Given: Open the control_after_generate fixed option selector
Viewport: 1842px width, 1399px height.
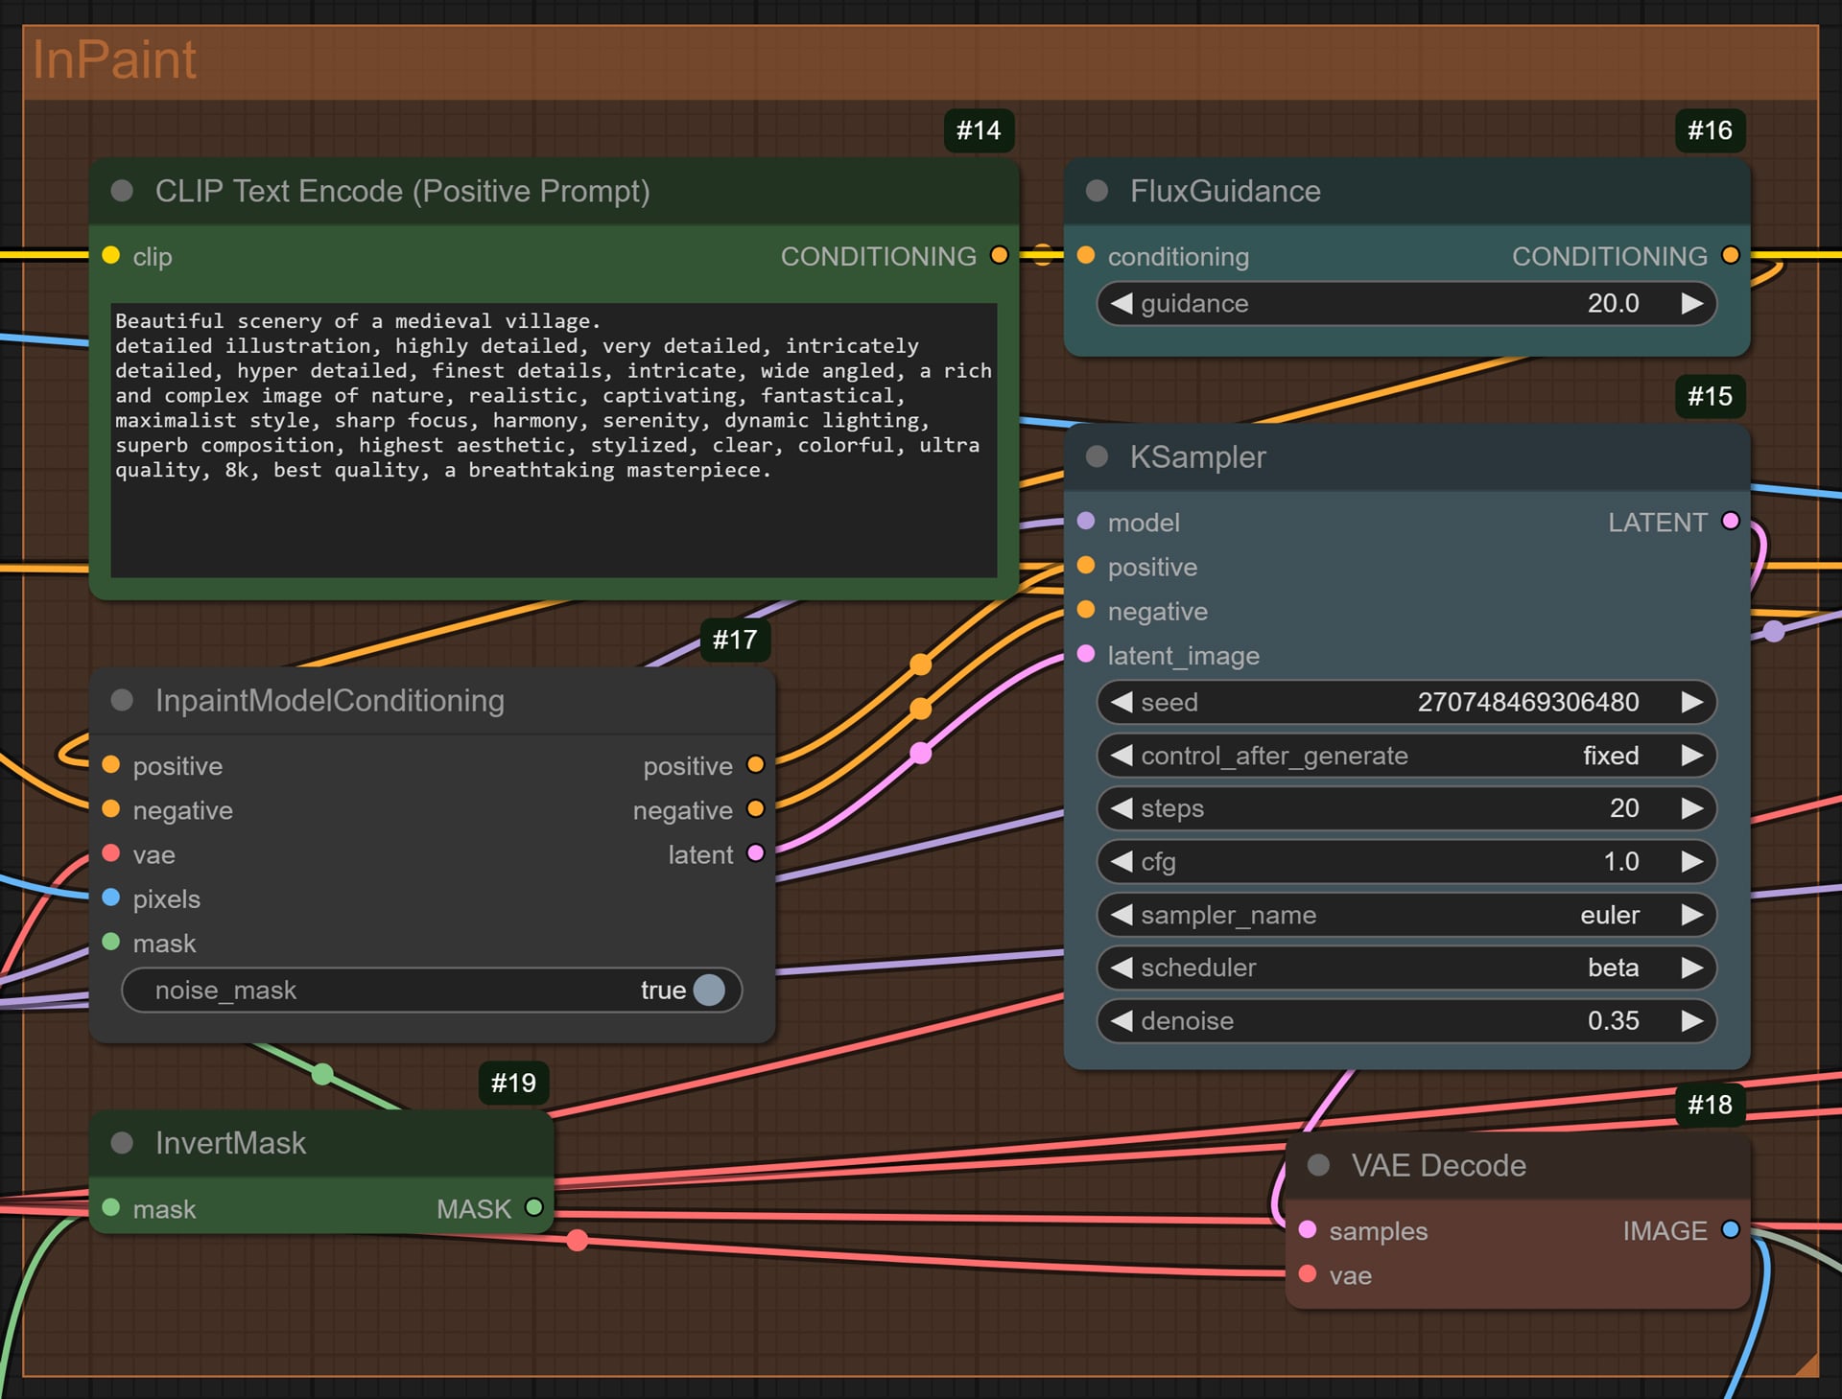Looking at the screenshot, I should point(1406,756).
